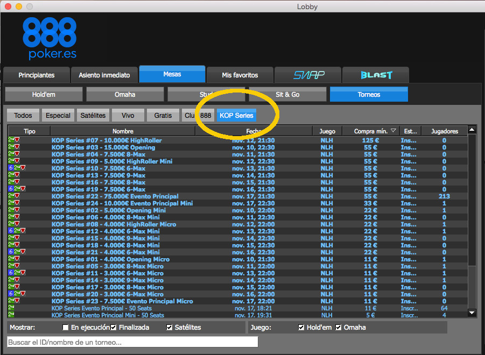Select KOP Series #22 - 75.000€ Evento Principal
This screenshot has width=485, height=355.
tap(115, 196)
